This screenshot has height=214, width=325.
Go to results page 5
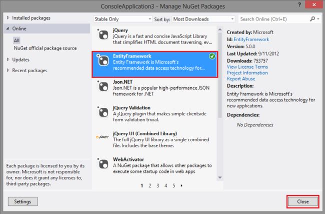(x=173, y=185)
